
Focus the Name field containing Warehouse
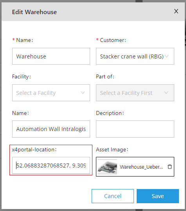pos(51,56)
